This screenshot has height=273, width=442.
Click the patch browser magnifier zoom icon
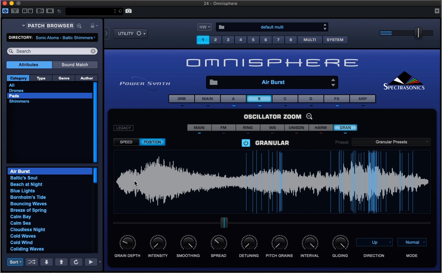79,26
